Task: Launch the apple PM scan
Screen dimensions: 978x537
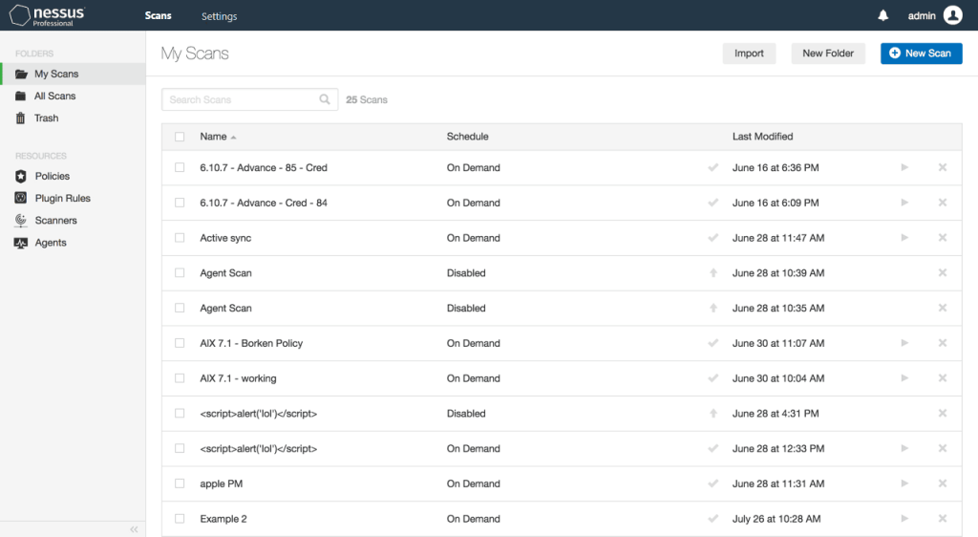Action: point(904,483)
